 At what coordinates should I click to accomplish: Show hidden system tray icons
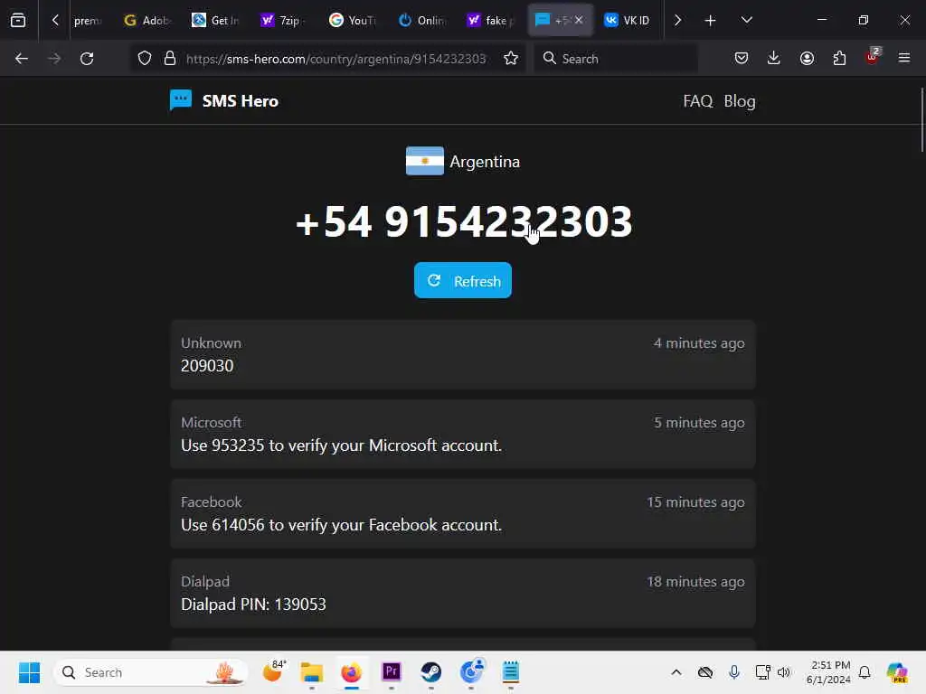(676, 672)
